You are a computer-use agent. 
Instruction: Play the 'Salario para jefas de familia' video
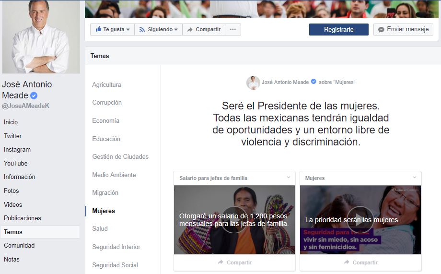(234, 220)
